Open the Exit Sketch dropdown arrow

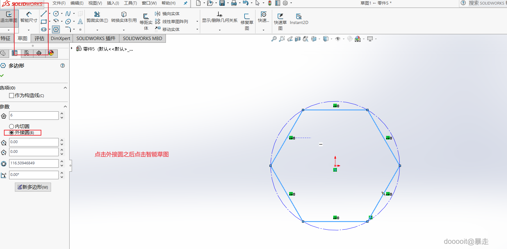[9, 30]
